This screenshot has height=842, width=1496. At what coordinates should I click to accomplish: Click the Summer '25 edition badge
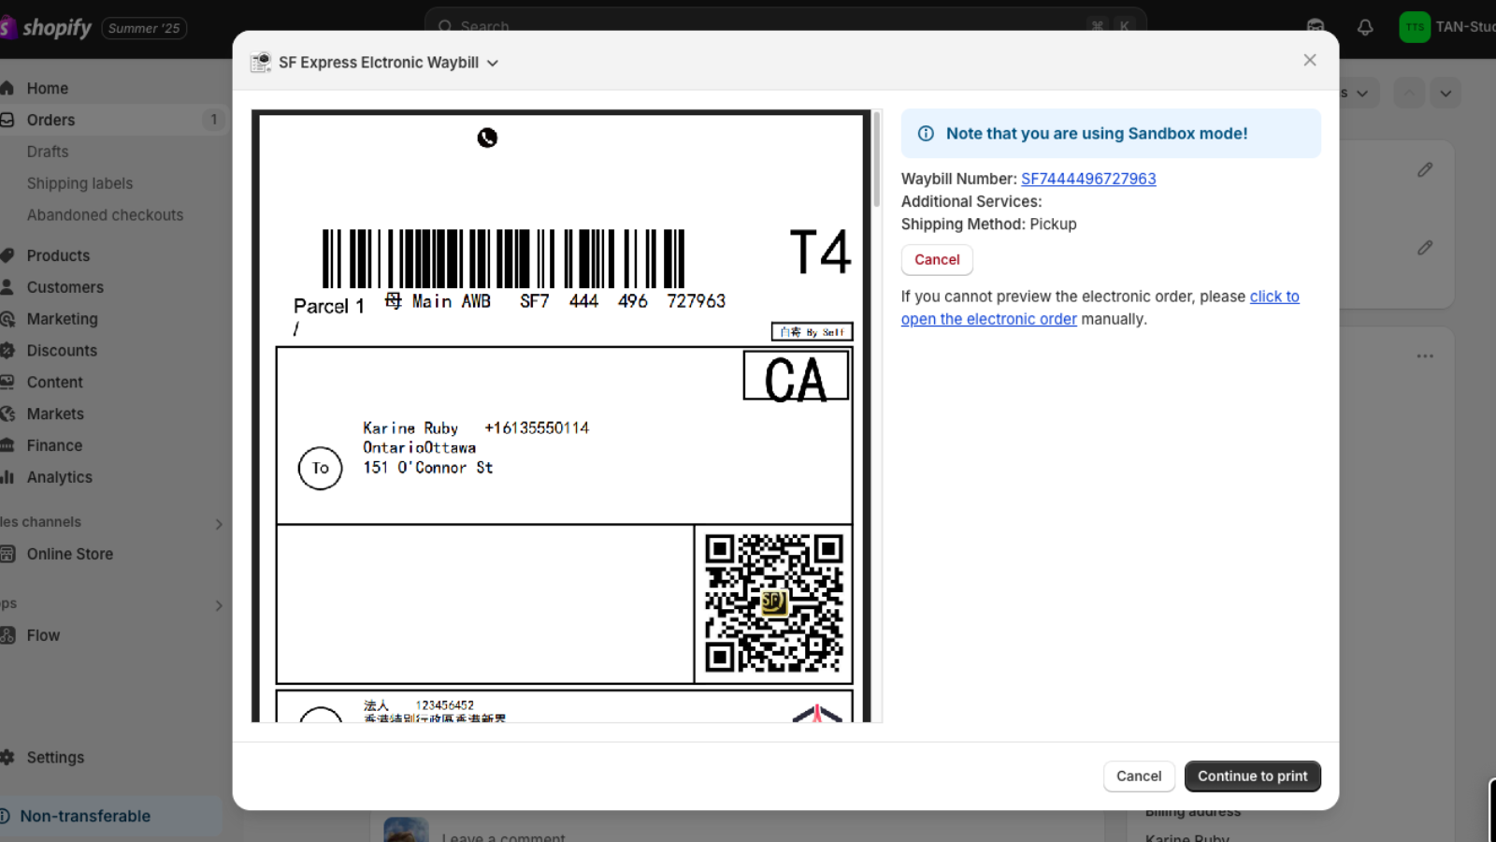pyautogui.click(x=144, y=28)
